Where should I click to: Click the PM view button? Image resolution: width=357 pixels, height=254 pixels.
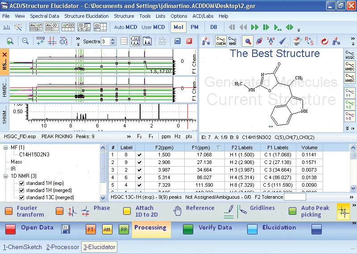pos(195,27)
